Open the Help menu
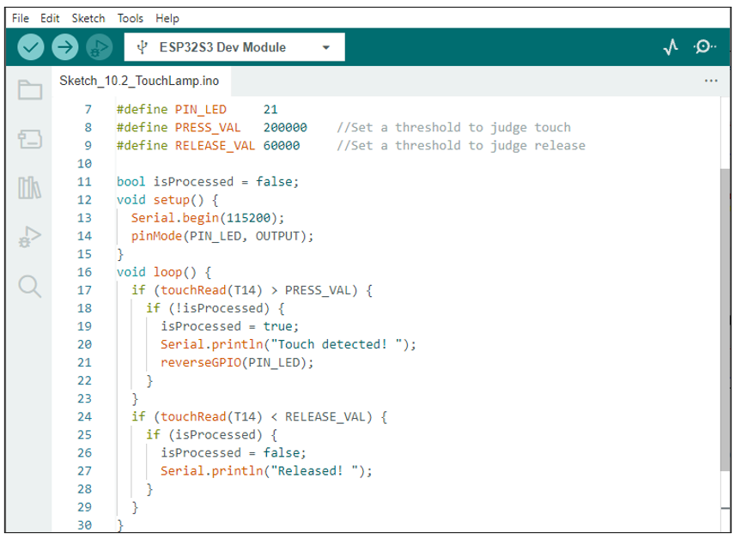 pyautogui.click(x=167, y=18)
